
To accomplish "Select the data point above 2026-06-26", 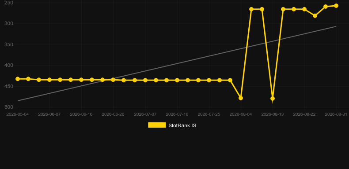I will [113, 80].
